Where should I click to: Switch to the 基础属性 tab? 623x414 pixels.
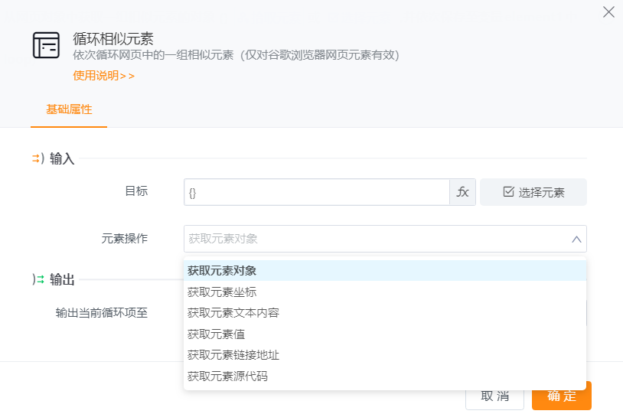pos(69,109)
